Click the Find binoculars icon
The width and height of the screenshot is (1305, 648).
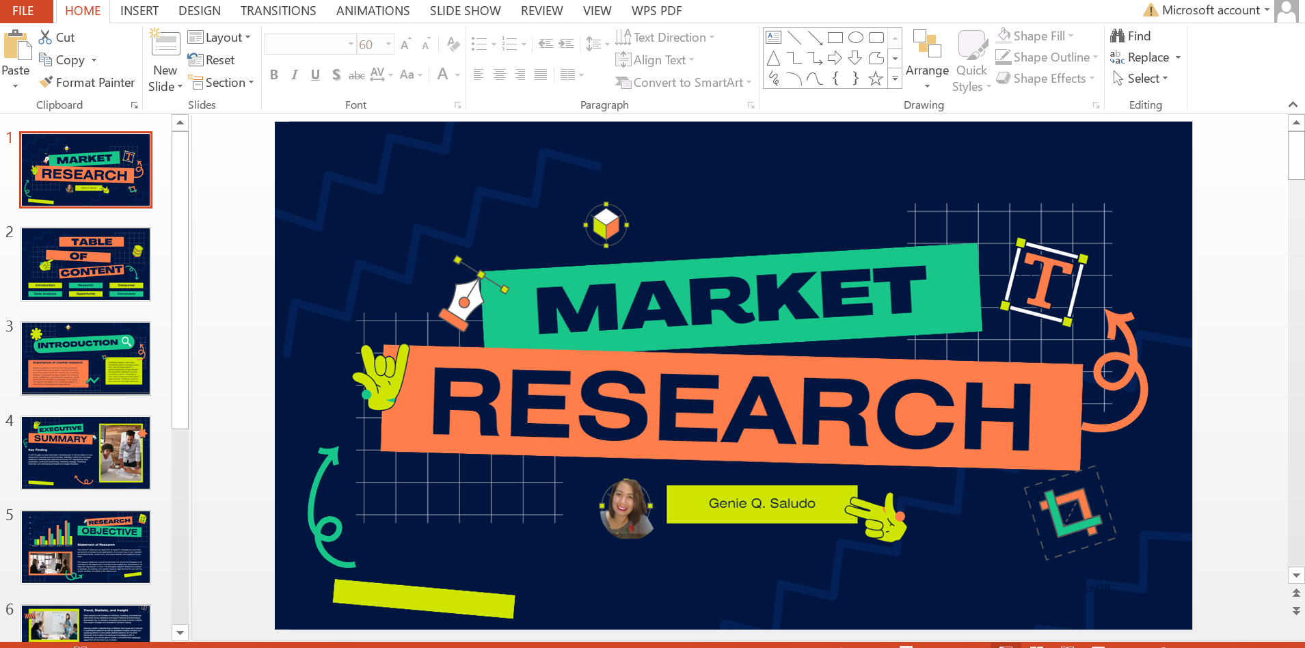pos(1118,36)
